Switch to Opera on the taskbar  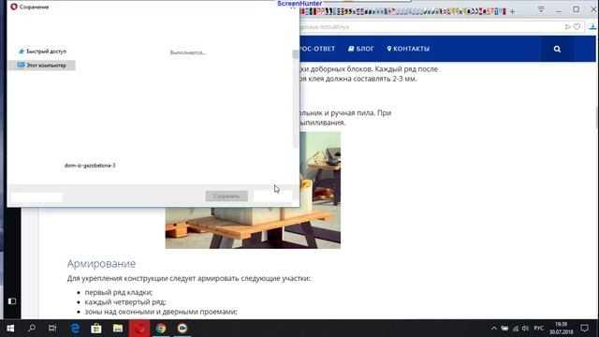(x=139, y=329)
